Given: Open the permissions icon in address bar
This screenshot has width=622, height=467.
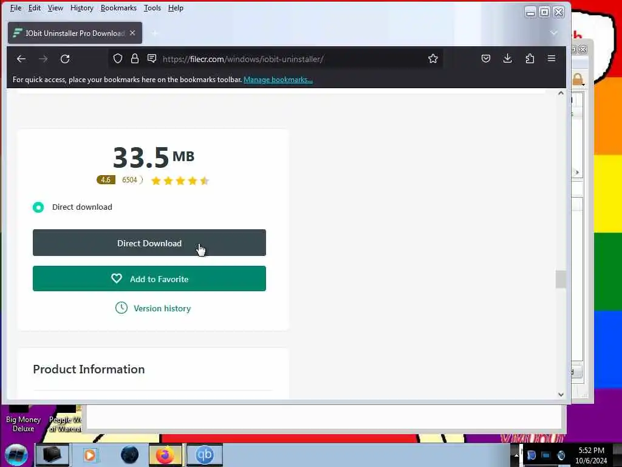Looking at the screenshot, I should (152, 59).
